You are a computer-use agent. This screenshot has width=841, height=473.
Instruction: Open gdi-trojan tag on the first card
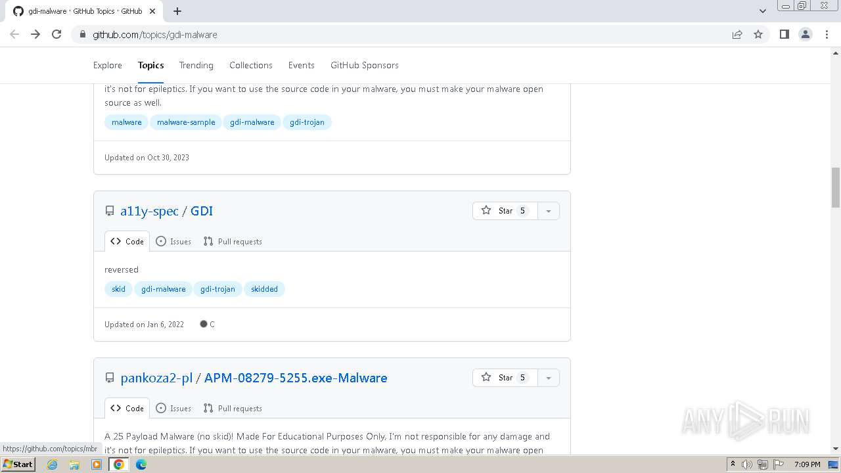(307, 122)
